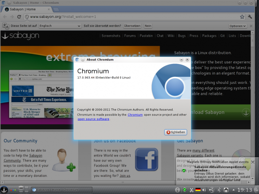
Task: Follow the open source software link
Action: pyautogui.click(x=93, y=119)
